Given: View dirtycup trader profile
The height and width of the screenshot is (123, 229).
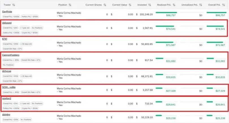Looking at the screenshot, I should click(7, 71).
